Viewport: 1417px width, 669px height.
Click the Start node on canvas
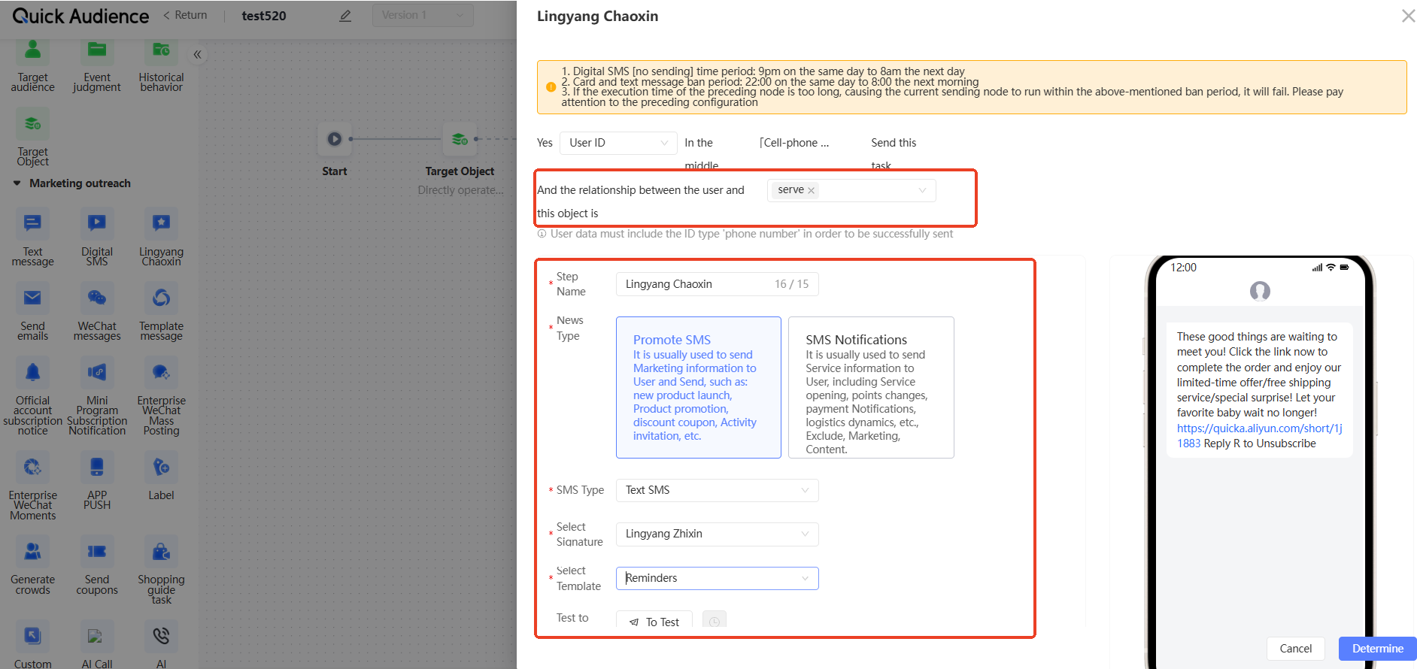335,139
